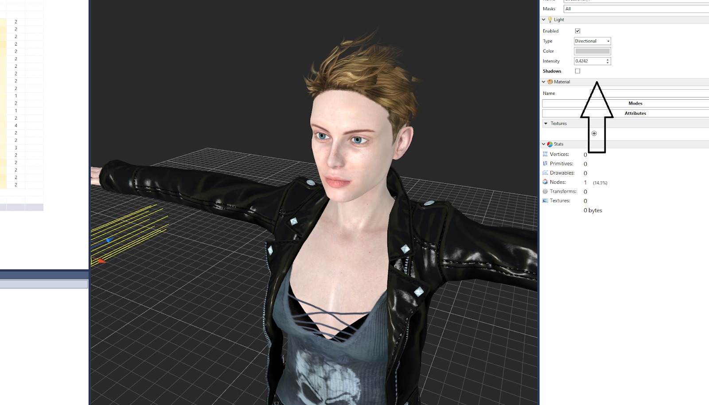Click the Primitives stat icon

pos(545,164)
